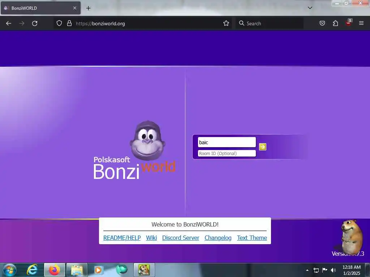Show hidden tray icons arrow
This screenshot has width=370, height=277.
pos(307,270)
